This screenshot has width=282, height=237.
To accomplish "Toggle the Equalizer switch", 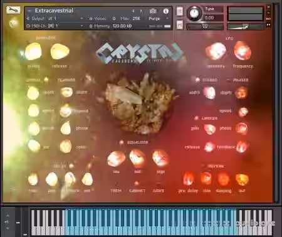I will click(x=122, y=142).
